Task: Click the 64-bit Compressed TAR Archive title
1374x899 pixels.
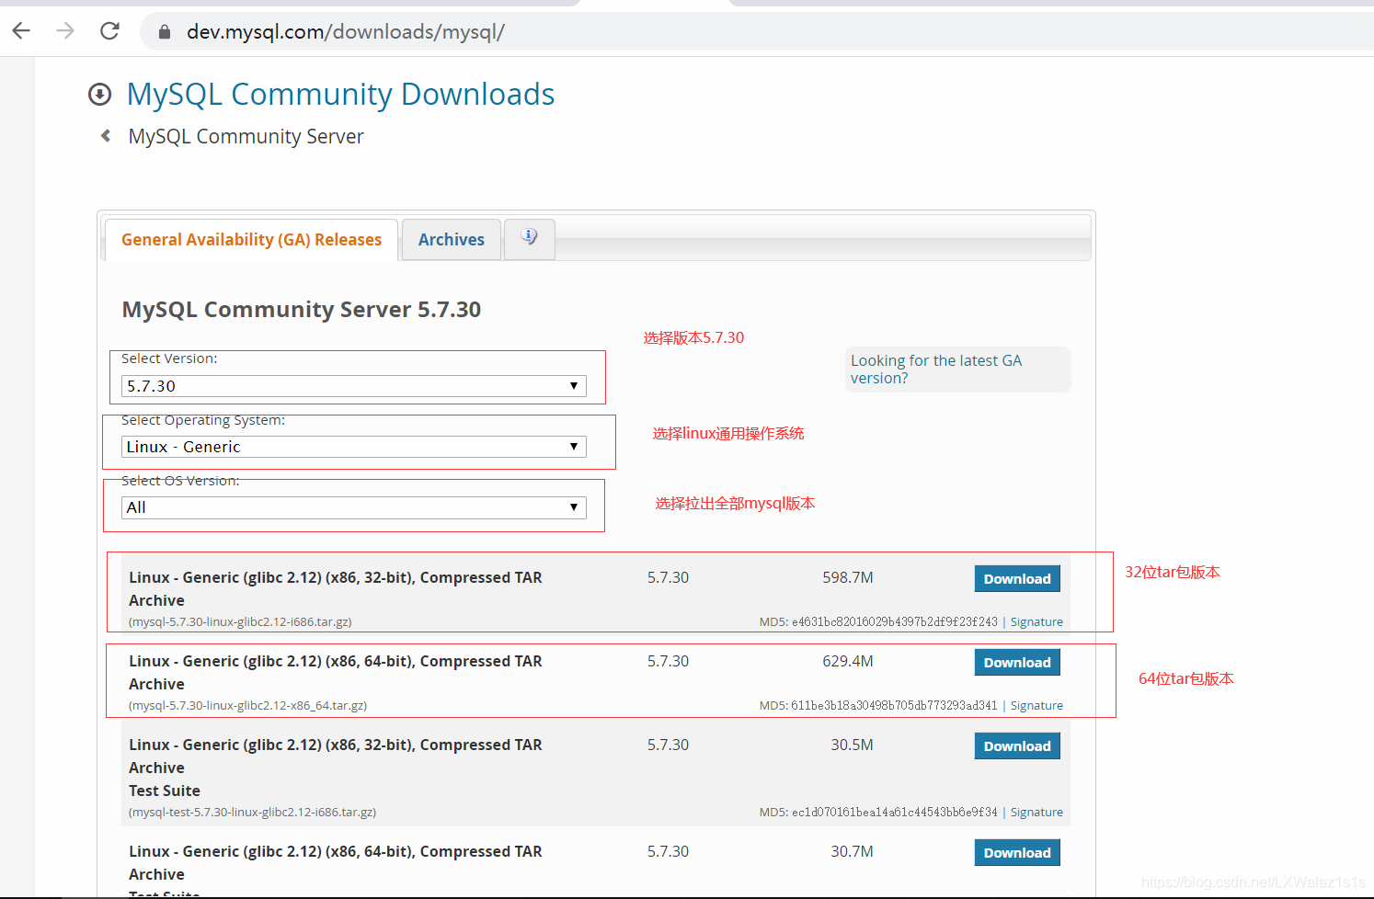Action: tap(336, 673)
